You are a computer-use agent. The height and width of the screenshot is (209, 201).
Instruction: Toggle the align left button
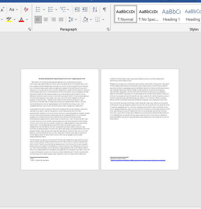[x=38, y=20]
